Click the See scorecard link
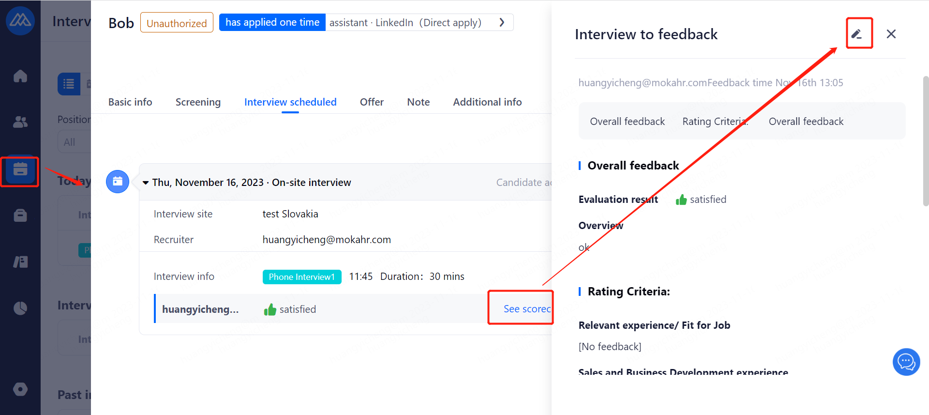The width and height of the screenshot is (929, 415). 526,309
